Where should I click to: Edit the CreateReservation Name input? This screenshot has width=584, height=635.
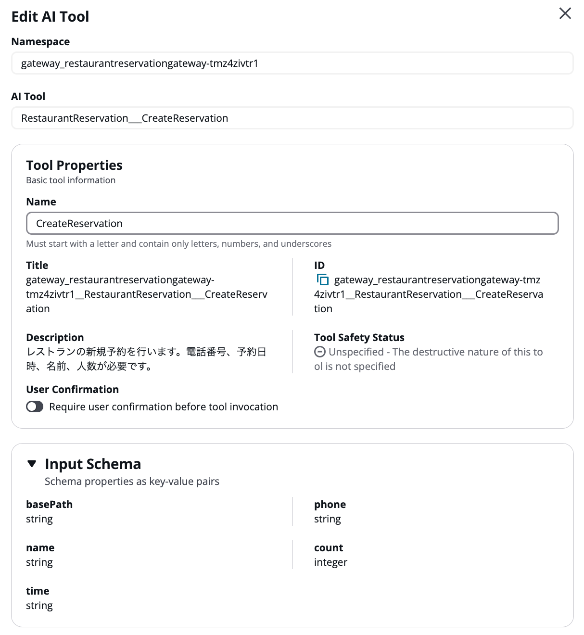[x=292, y=224]
